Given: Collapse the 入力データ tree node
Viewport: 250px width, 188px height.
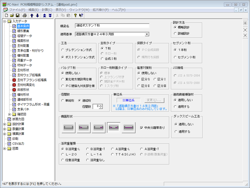Looking at the screenshot, I should 4,21.
